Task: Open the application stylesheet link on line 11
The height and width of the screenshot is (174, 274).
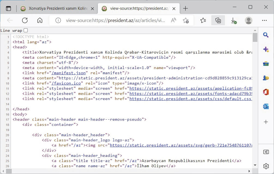Action: click(191, 88)
